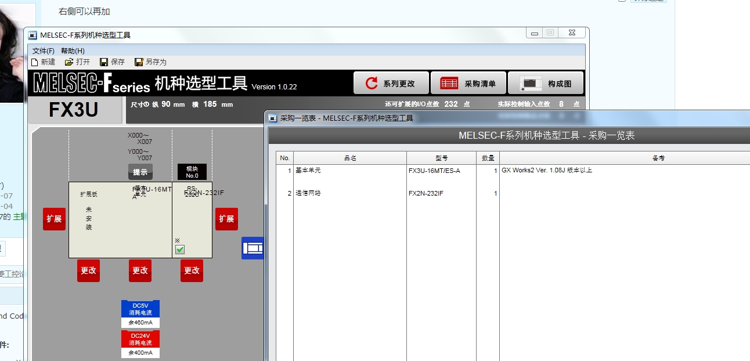Click the 打开 (Open) folder icon
The image size is (750, 361).
[69, 62]
